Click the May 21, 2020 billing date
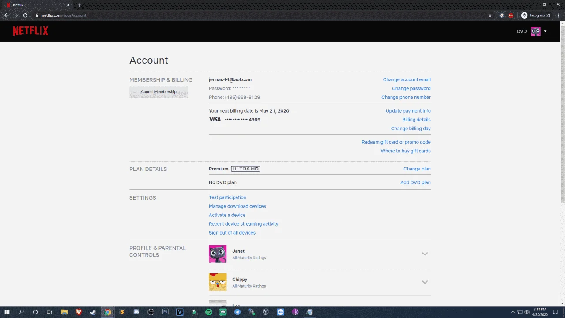This screenshot has width=565, height=318. tap(275, 111)
